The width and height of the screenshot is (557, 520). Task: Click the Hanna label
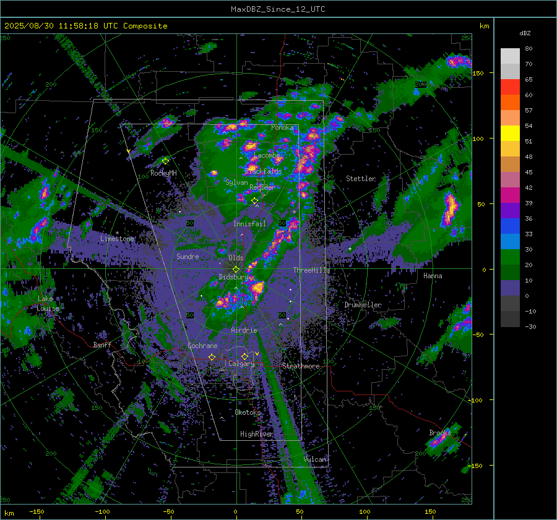point(433,276)
